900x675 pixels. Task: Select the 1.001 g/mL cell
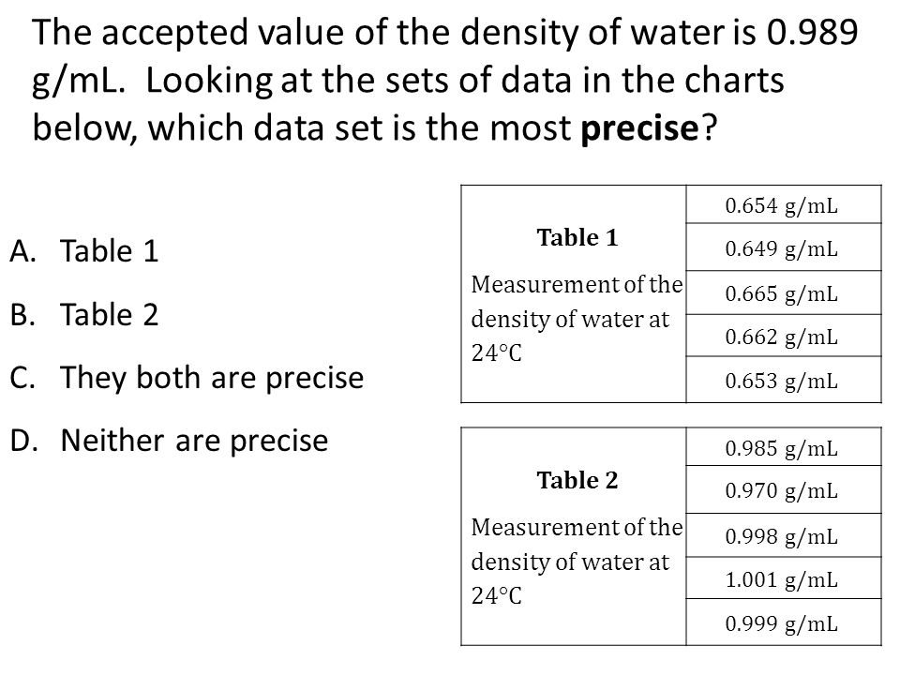(784, 578)
